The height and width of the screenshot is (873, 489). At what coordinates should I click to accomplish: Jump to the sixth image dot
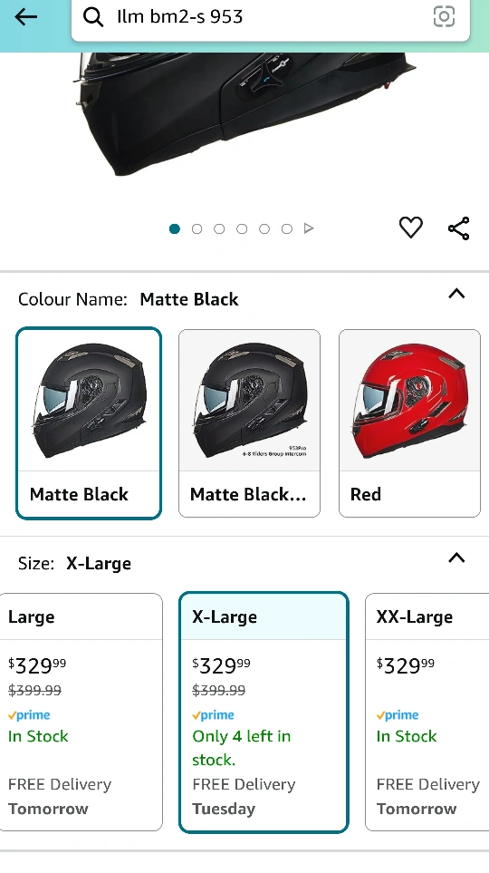286,228
